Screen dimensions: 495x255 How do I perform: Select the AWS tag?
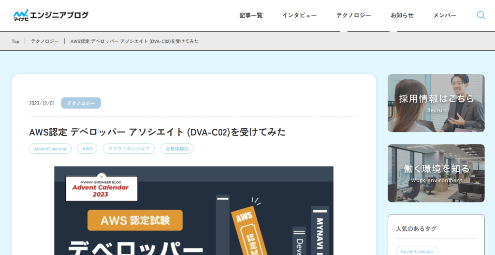coord(87,148)
